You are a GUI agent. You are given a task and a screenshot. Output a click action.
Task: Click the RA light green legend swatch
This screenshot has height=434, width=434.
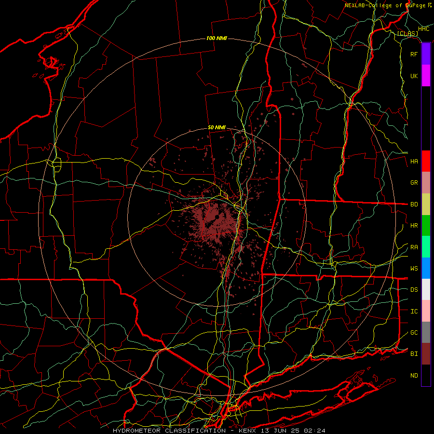426,247
